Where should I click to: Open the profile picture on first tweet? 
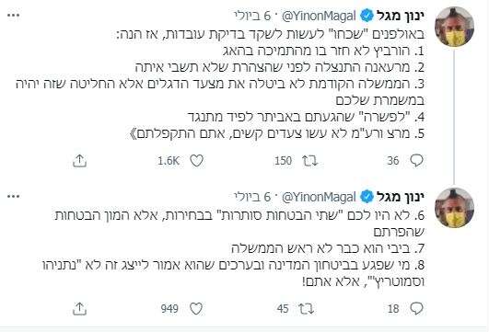point(454,27)
